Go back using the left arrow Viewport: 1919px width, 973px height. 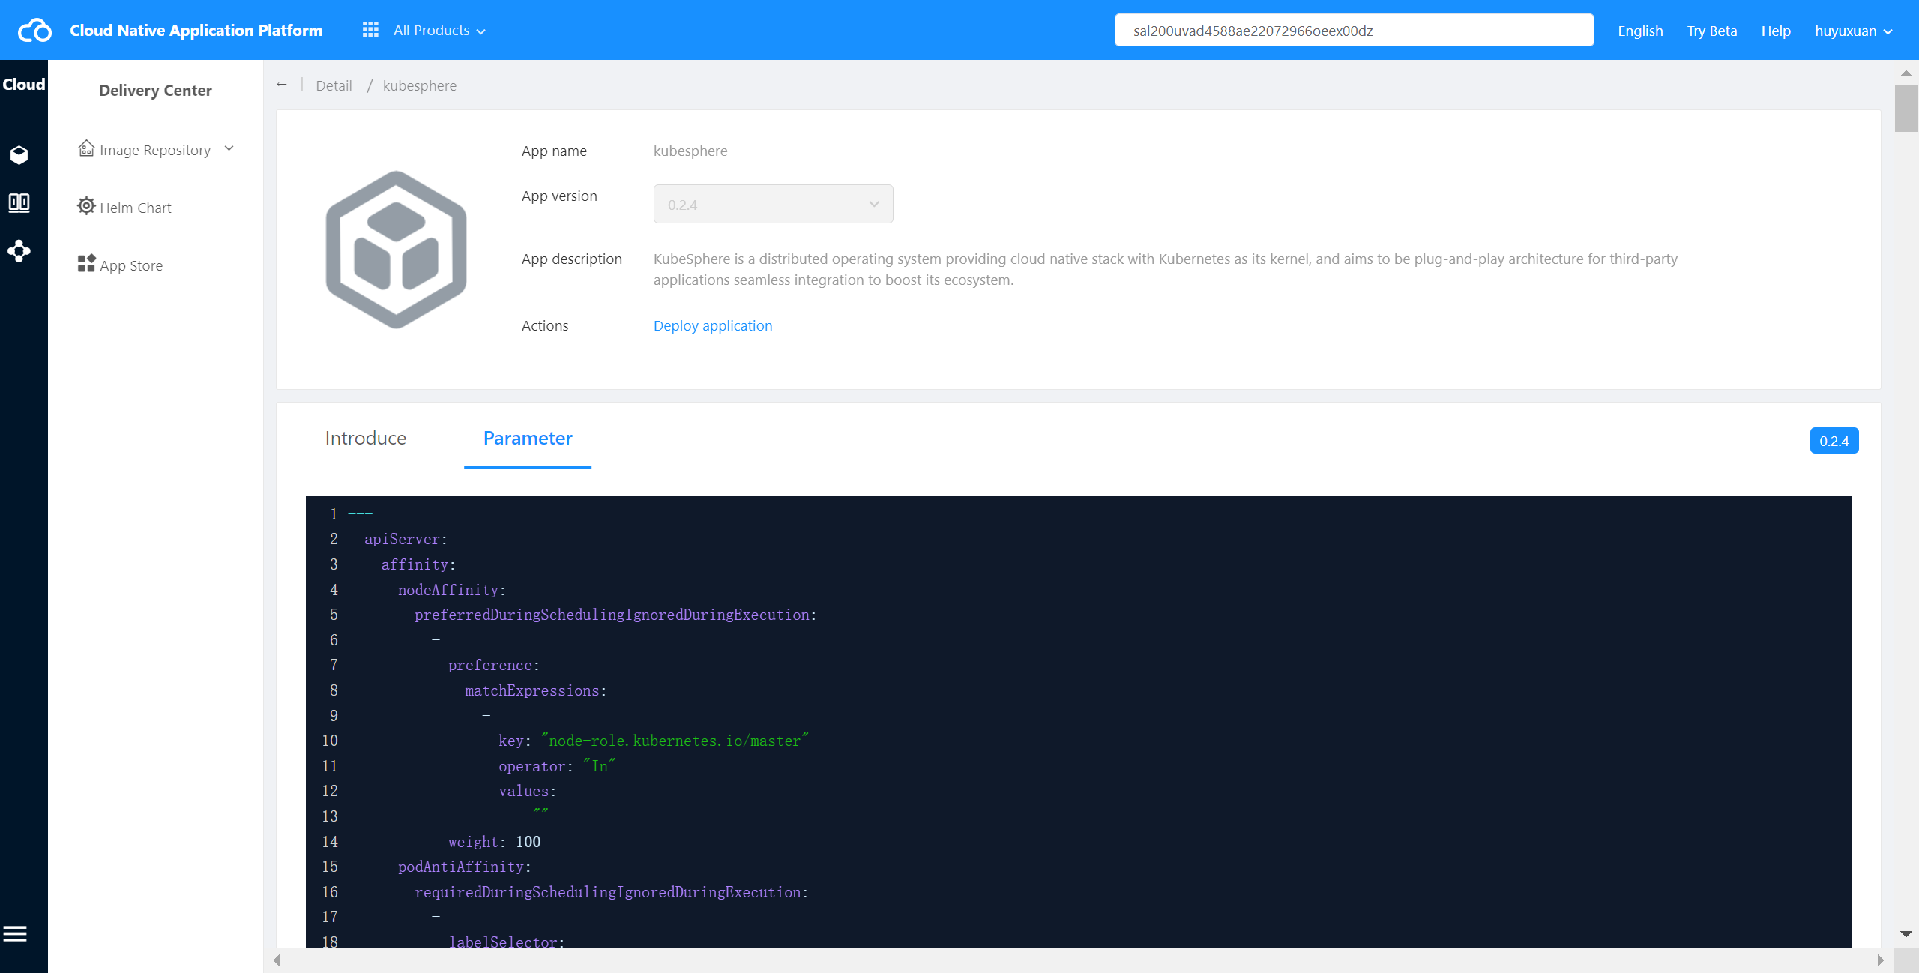tap(282, 85)
